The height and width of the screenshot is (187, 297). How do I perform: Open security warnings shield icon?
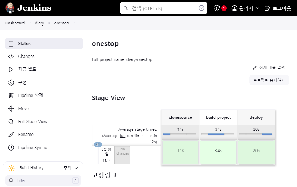tap(216, 8)
